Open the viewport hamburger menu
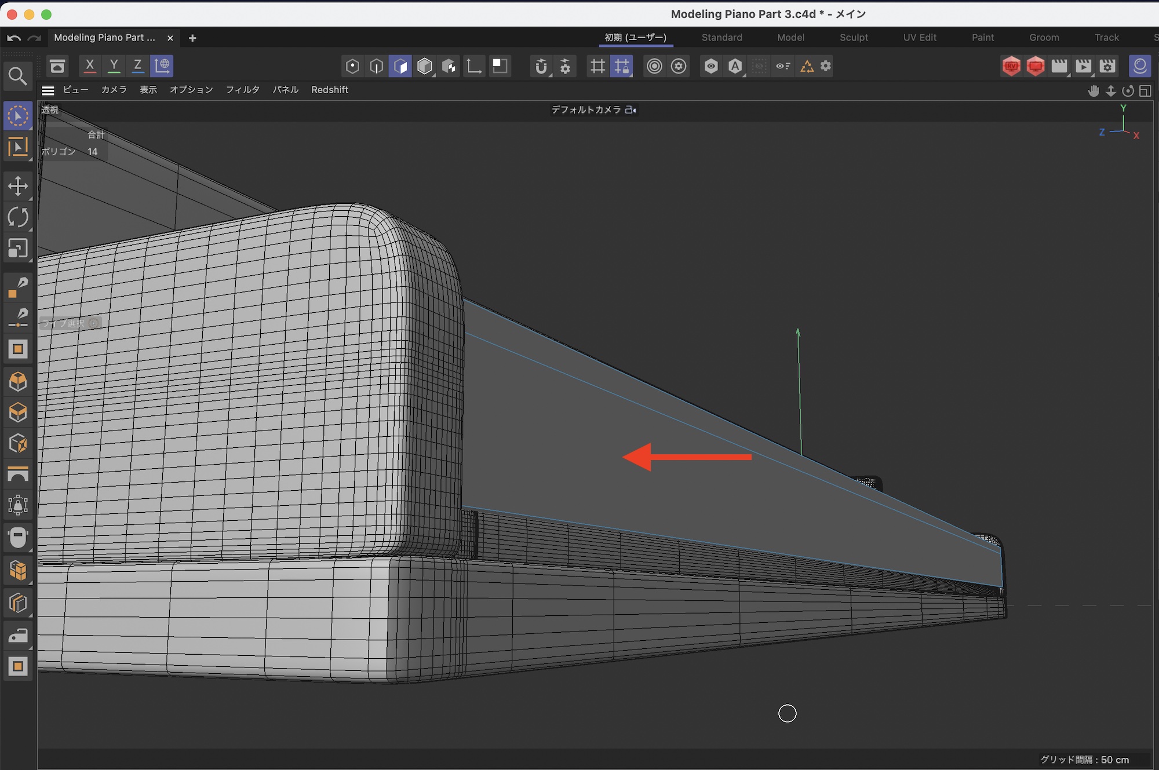 (x=48, y=90)
